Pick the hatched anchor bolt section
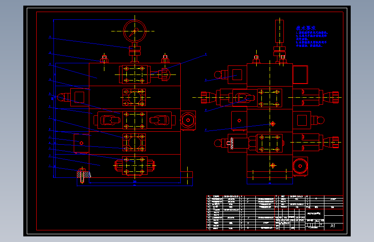Screen dimensions: 374x242 click(84, 175)
